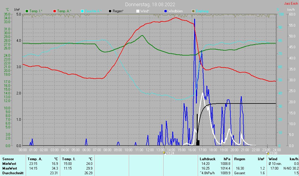Click the km/h axis unit label at top right
Viewport: 299px width, 176px height.
click(291, 10)
